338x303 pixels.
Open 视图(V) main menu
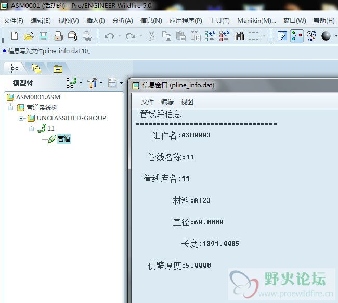coord(69,21)
